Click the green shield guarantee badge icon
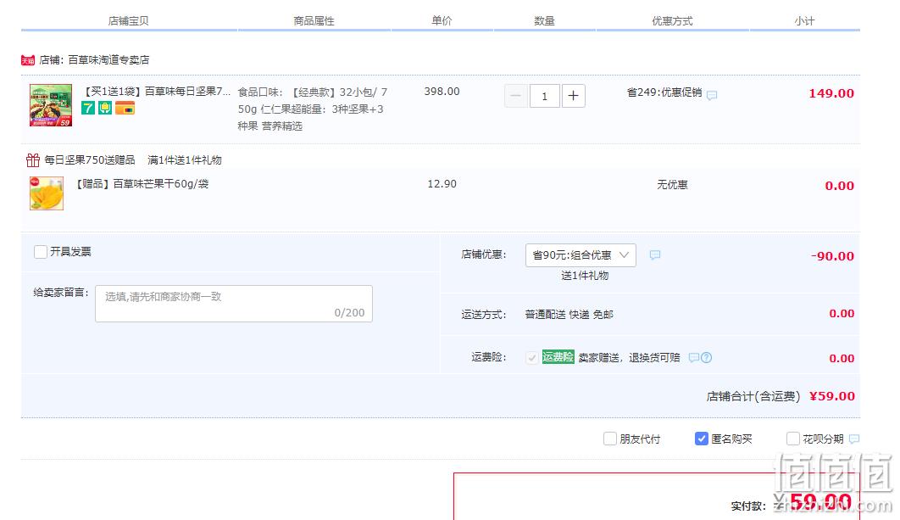This screenshot has width=900, height=520. coord(105,108)
